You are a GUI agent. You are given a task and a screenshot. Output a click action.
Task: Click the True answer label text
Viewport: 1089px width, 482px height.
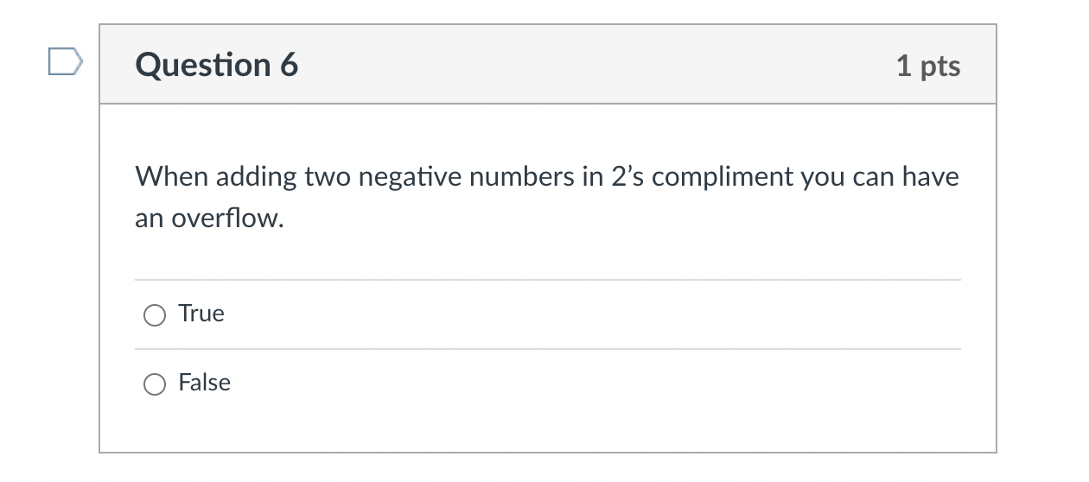pyautogui.click(x=201, y=314)
